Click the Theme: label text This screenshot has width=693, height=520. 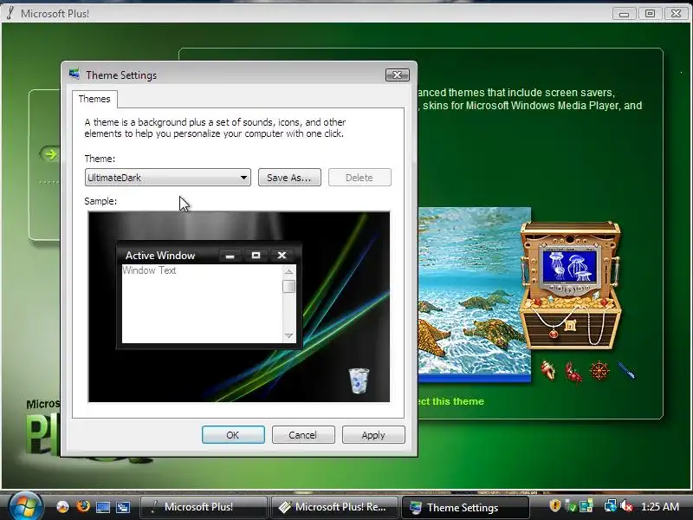(x=100, y=159)
